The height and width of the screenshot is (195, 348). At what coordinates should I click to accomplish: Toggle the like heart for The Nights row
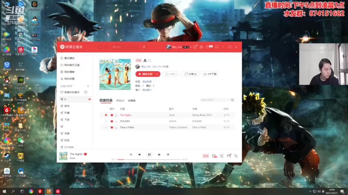tap(112, 115)
